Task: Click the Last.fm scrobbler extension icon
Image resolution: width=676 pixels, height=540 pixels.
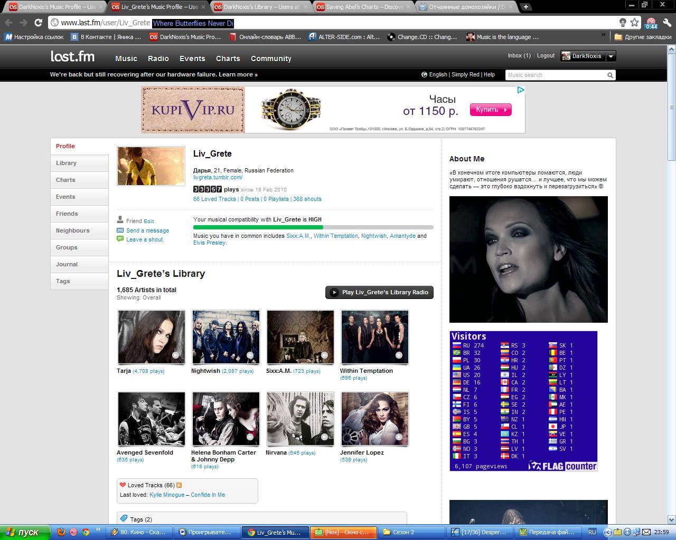Action: (x=651, y=23)
